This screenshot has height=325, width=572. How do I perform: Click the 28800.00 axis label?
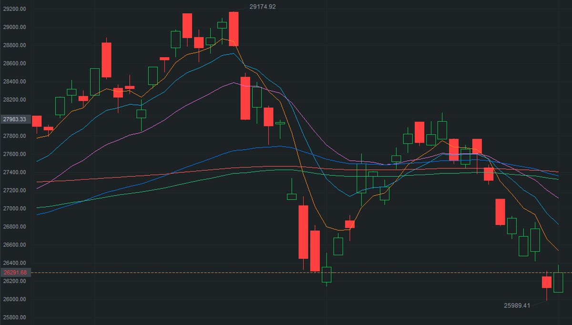tap(14, 45)
